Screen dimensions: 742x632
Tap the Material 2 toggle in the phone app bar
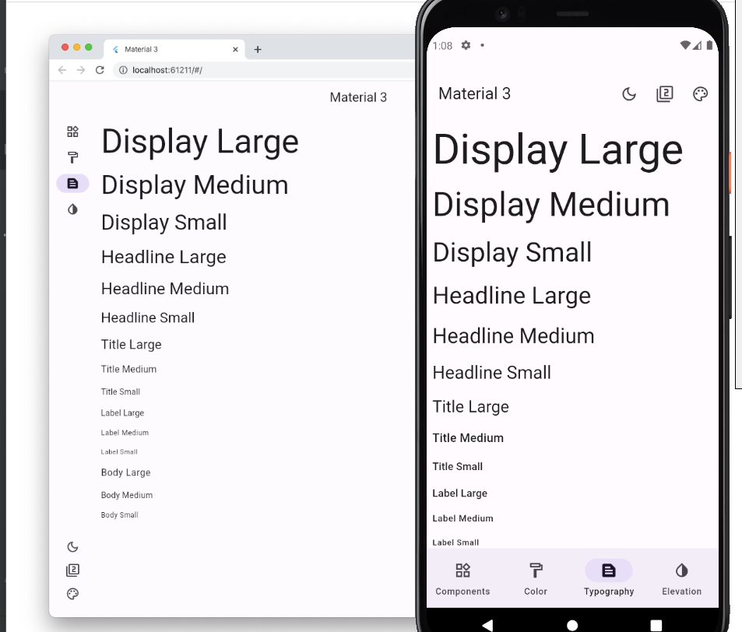pos(665,93)
